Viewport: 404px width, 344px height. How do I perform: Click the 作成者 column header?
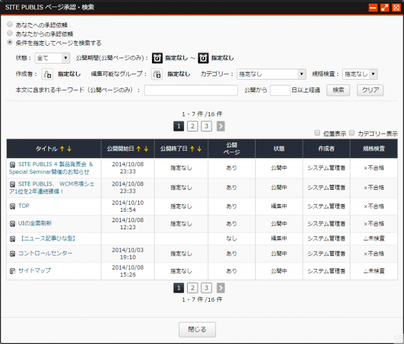[x=327, y=149]
